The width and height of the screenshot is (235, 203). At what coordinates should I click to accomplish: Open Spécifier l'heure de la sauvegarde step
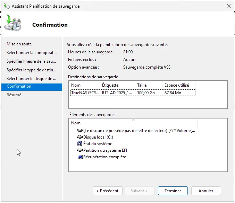[x=31, y=61]
